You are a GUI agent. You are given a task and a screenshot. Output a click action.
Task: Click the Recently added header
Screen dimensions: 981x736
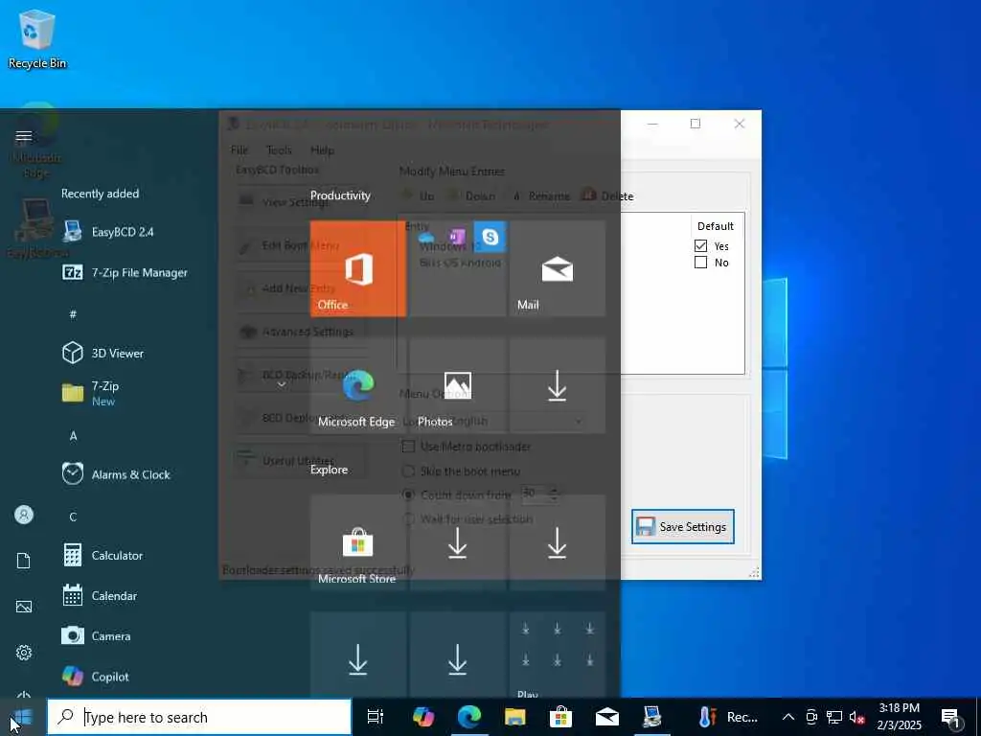(x=100, y=194)
